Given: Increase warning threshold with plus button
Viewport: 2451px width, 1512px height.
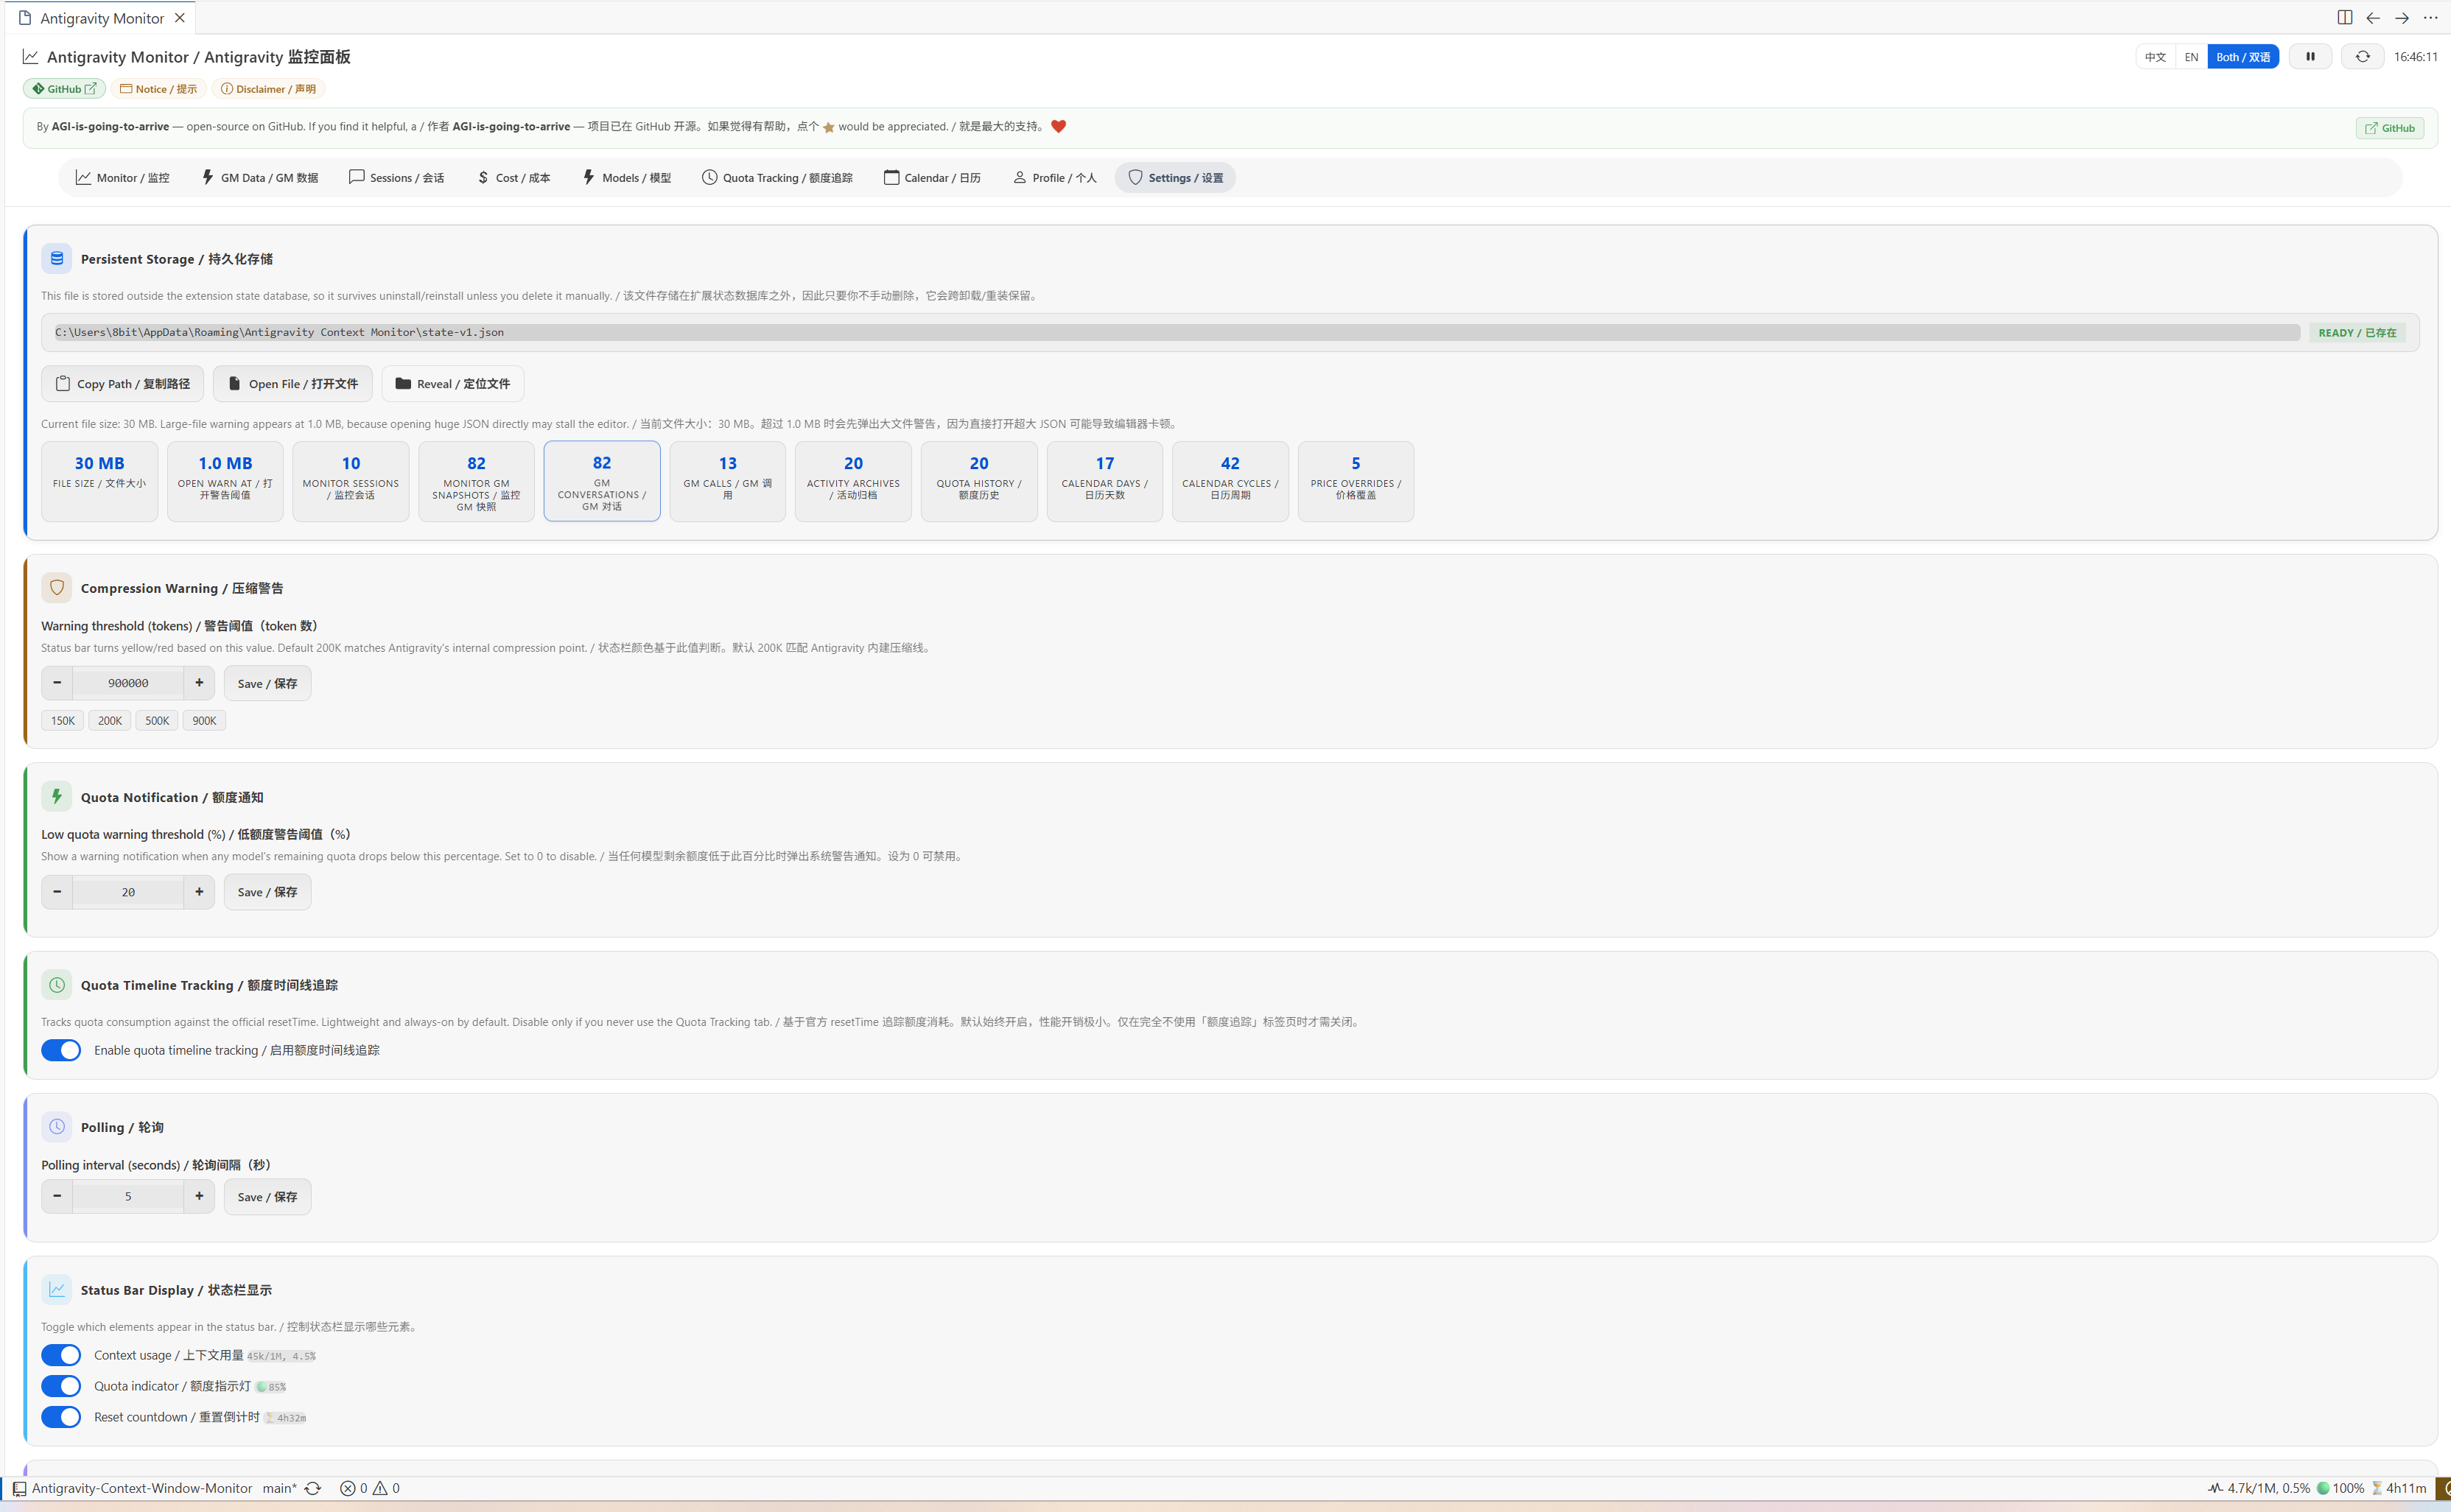Looking at the screenshot, I should 199,683.
